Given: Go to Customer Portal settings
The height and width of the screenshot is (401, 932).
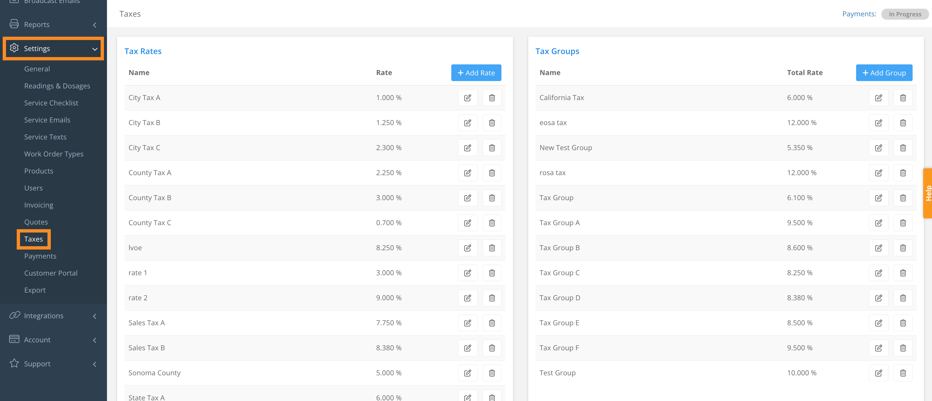Looking at the screenshot, I should [x=51, y=273].
